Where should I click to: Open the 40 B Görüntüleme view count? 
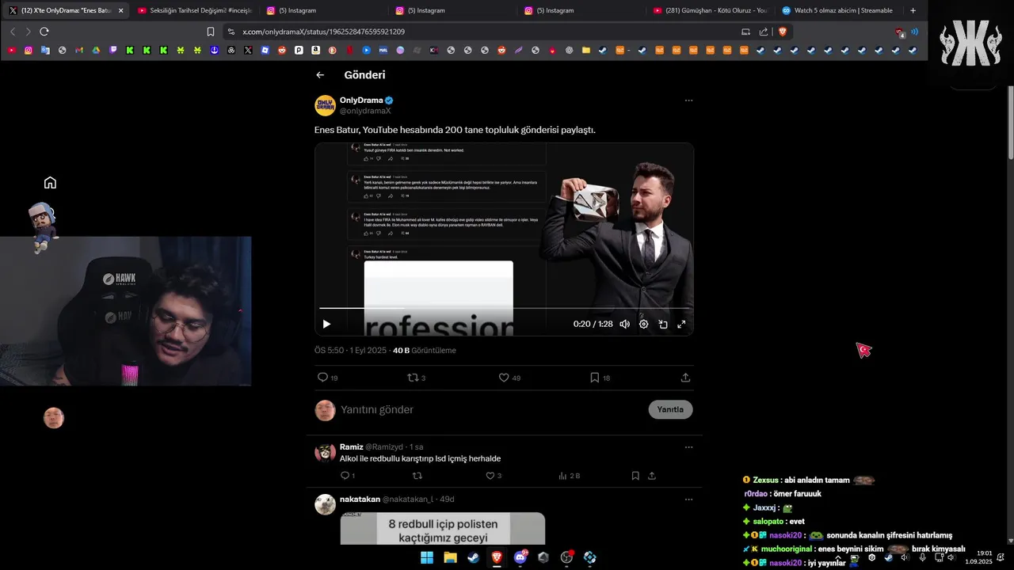pos(425,351)
